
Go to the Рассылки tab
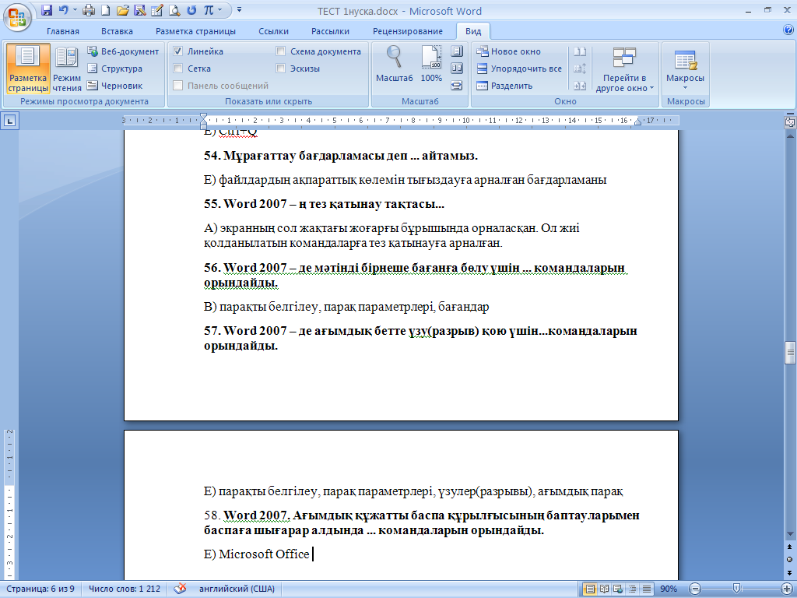pos(330,31)
